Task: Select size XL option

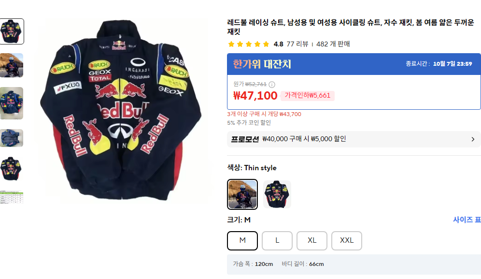Action: click(312, 241)
